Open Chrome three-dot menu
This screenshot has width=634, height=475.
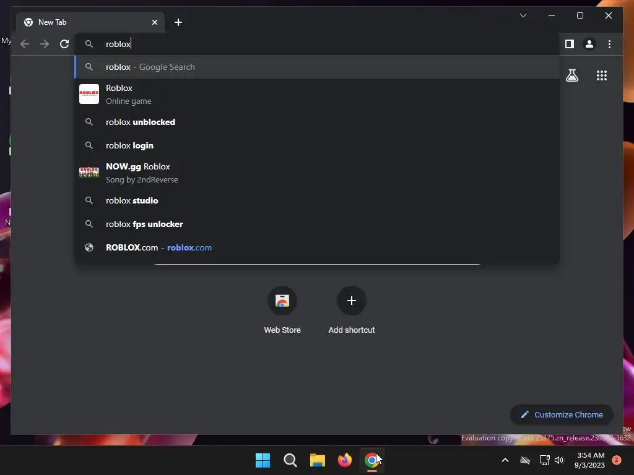point(609,44)
